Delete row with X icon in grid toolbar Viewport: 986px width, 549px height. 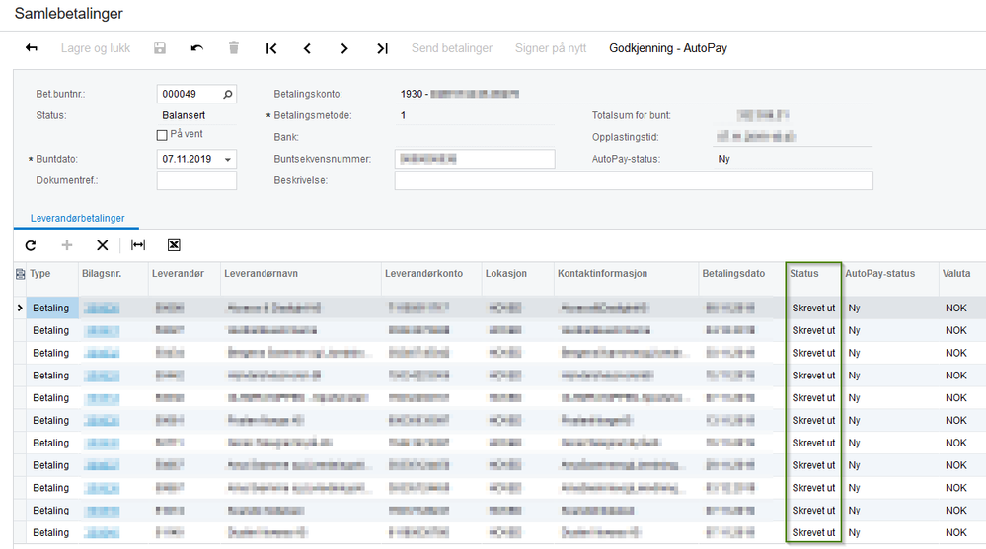click(x=103, y=245)
